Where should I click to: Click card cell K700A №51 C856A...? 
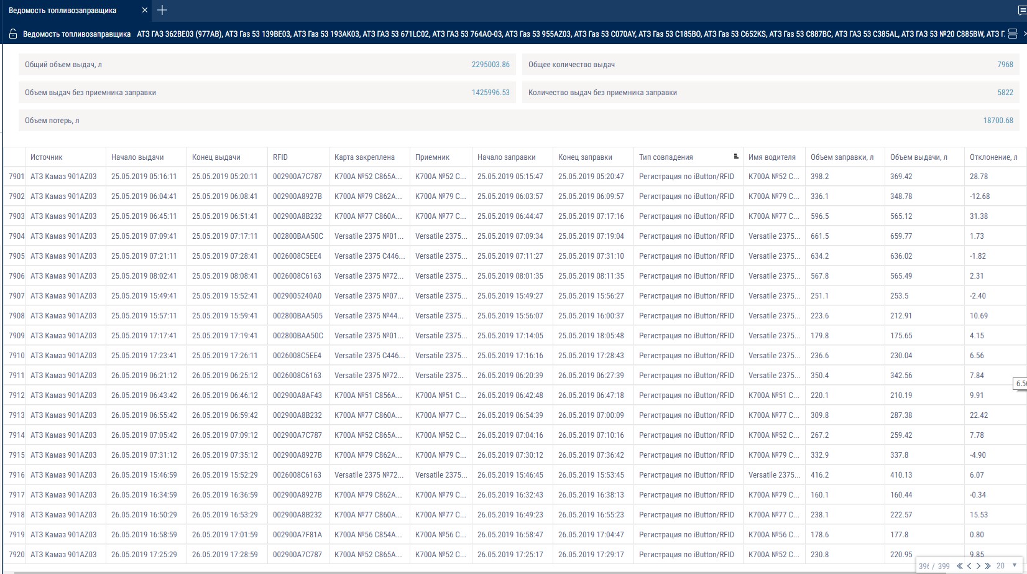[x=368, y=396]
